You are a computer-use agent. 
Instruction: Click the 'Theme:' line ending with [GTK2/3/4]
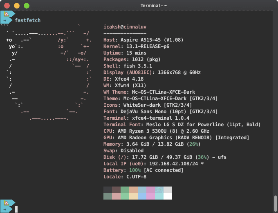[160, 99]
